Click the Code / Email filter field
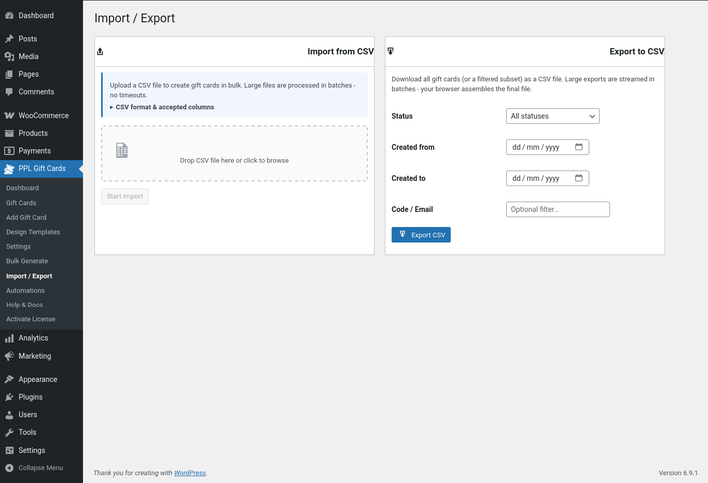This screenshot has height=483, width=708. tap(558, 209)
